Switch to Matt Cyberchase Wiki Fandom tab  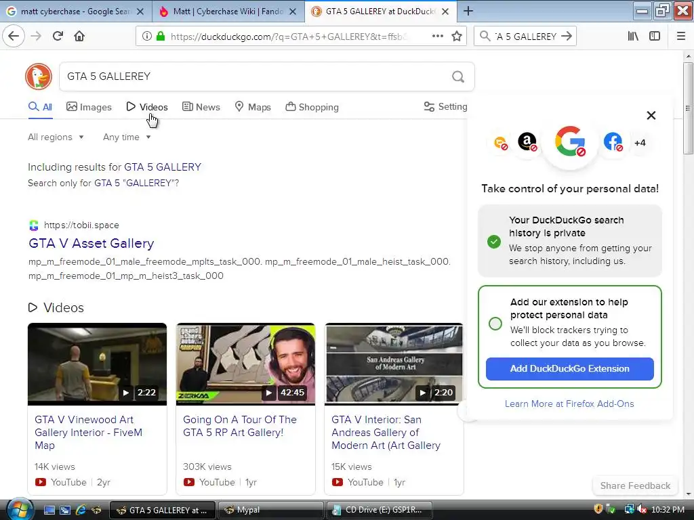coord(228,11)
